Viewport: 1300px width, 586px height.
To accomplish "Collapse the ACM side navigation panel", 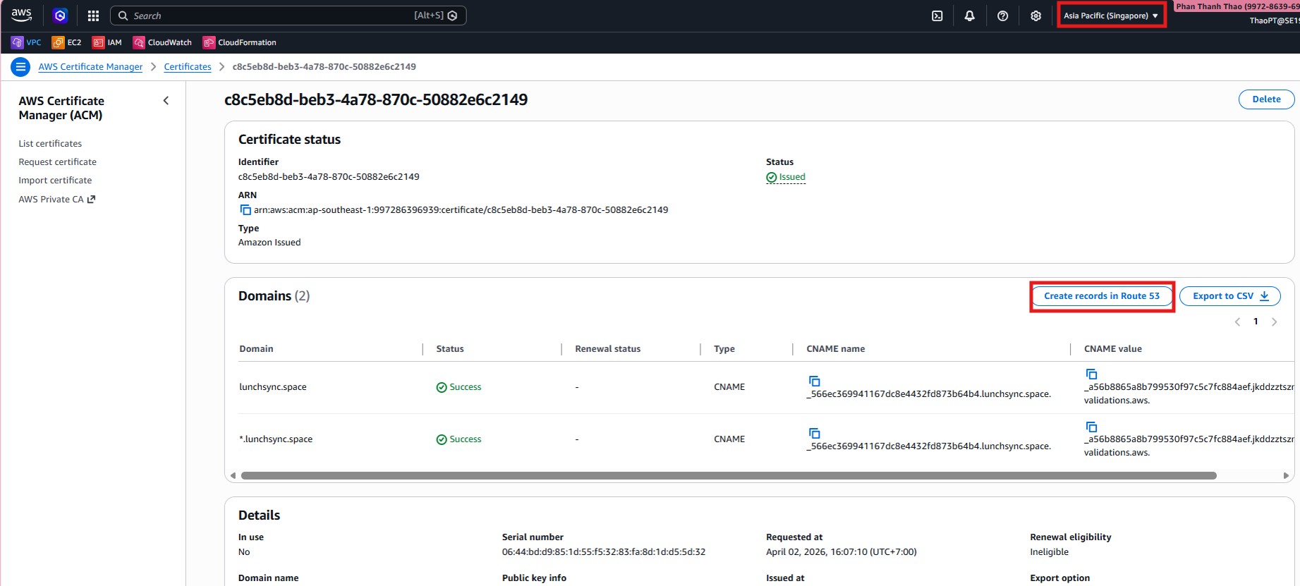I will (x=166, y=101).
